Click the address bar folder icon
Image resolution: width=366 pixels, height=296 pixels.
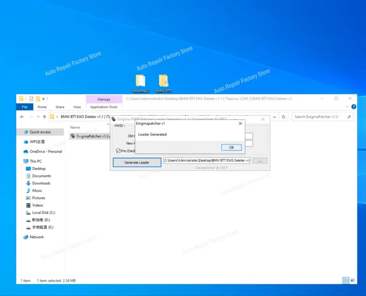point(52,117)
